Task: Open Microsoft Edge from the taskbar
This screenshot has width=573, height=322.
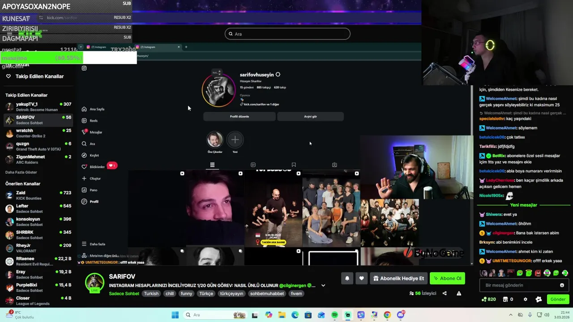Action: tap(295, 315)
